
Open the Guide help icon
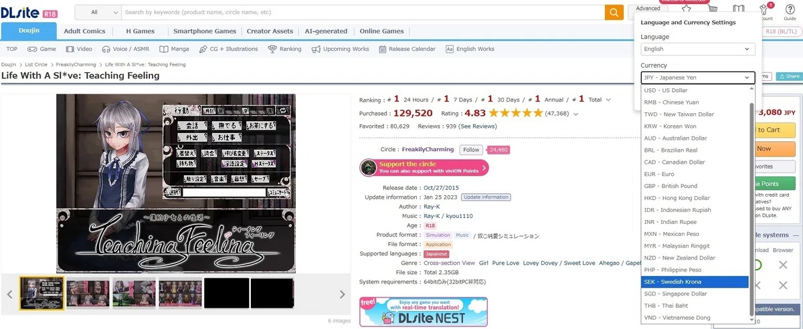pyautogui.click(x=790, y=11)
